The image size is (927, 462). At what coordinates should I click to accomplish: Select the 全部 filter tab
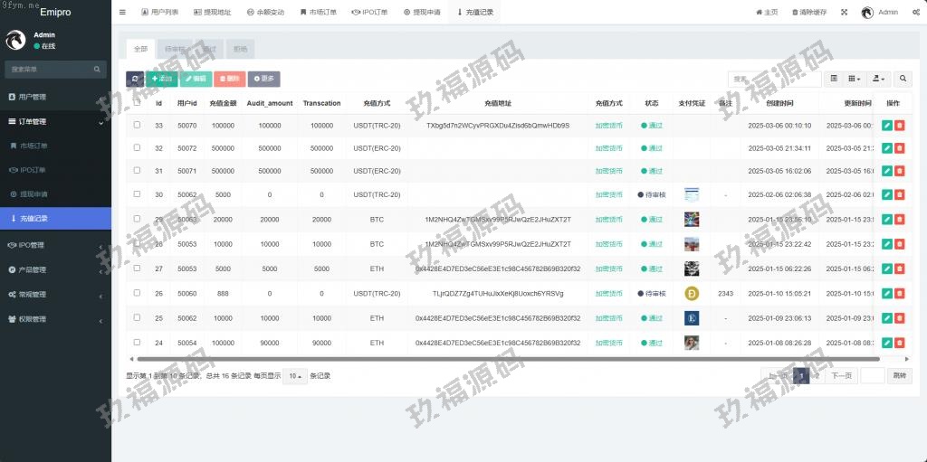140,49
